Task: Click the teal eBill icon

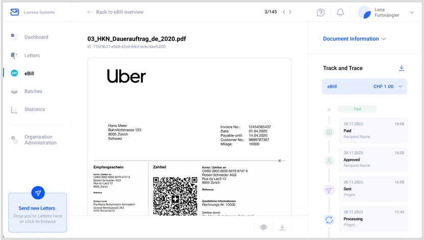Action: pyautogui.click(x=14, y=73)
